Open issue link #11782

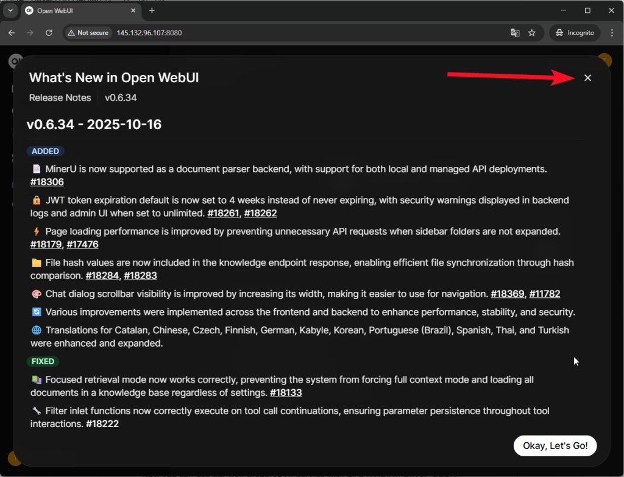(x=544, y=294)
